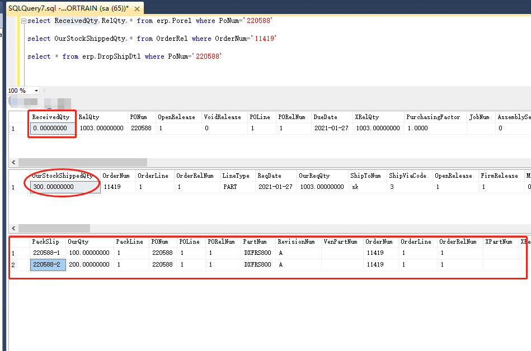Select the ReceivedQty column header
The width and height of the screenshot is (531, 351).
[51, 117]
